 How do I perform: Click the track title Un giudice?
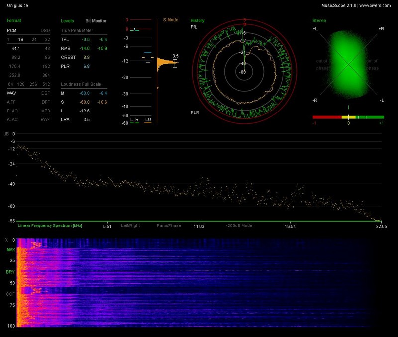tap(17, 5)
